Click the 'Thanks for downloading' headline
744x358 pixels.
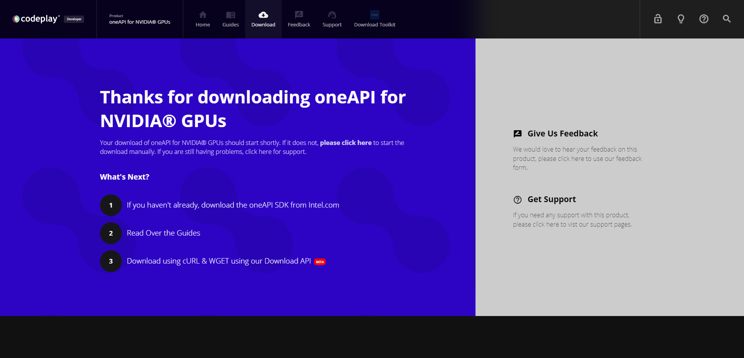tap(253, 109)
